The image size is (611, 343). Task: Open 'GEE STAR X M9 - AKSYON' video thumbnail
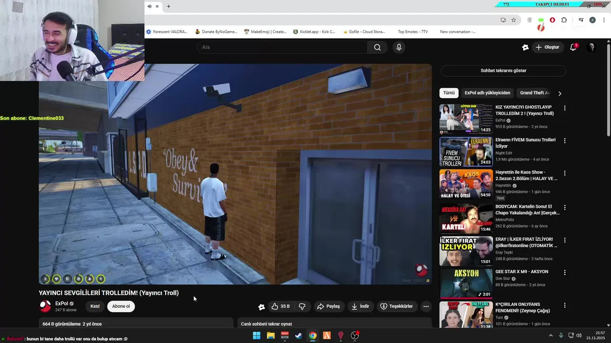point(466,283)
